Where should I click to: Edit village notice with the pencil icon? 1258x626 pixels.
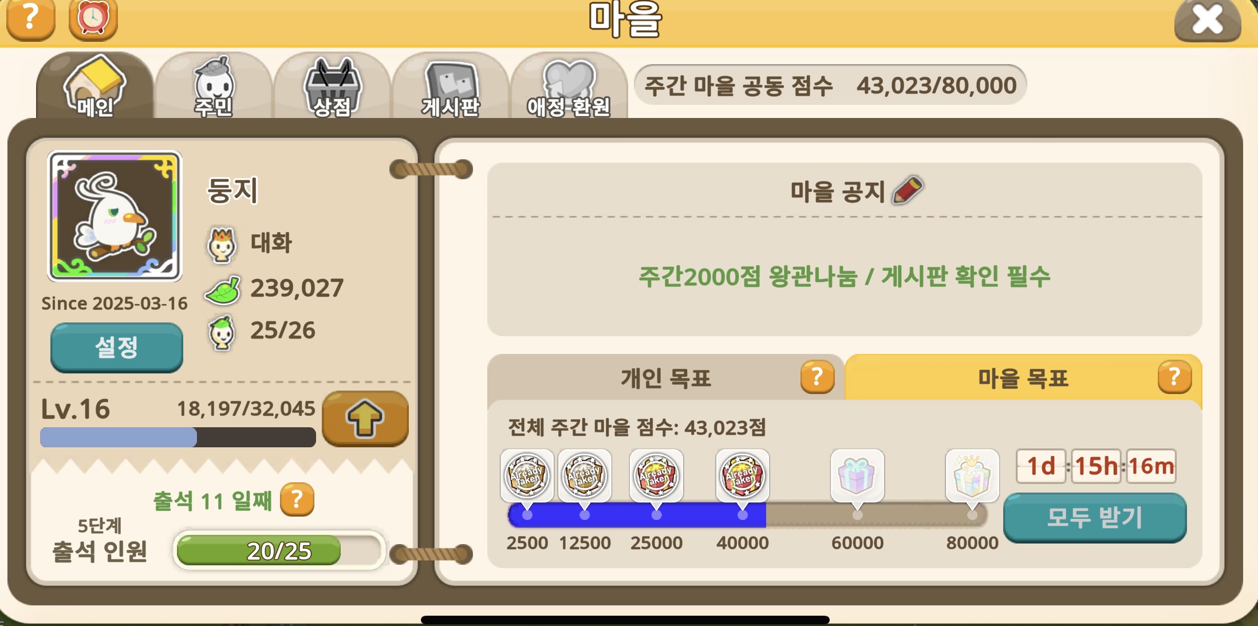(908, 190)
